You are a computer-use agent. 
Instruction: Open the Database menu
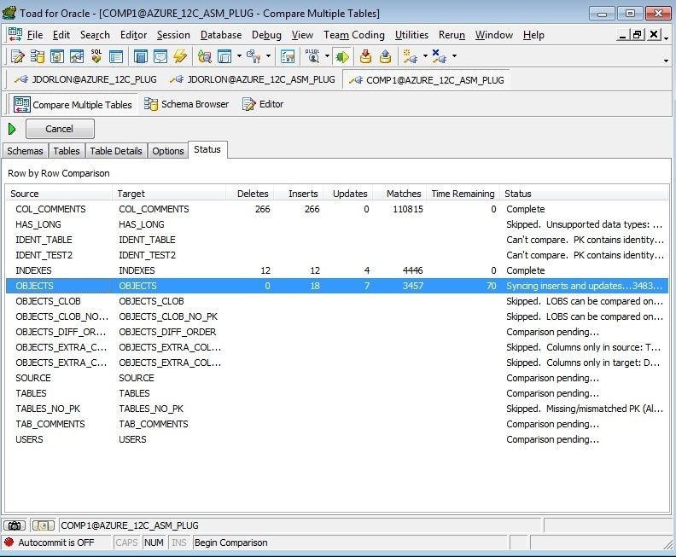click(221, 35)
